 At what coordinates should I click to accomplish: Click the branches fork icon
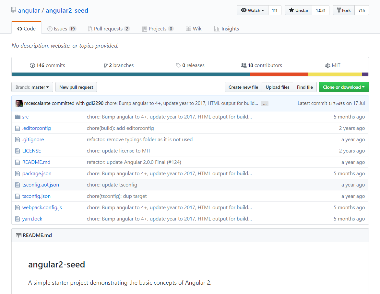click(x=105, y=65)
